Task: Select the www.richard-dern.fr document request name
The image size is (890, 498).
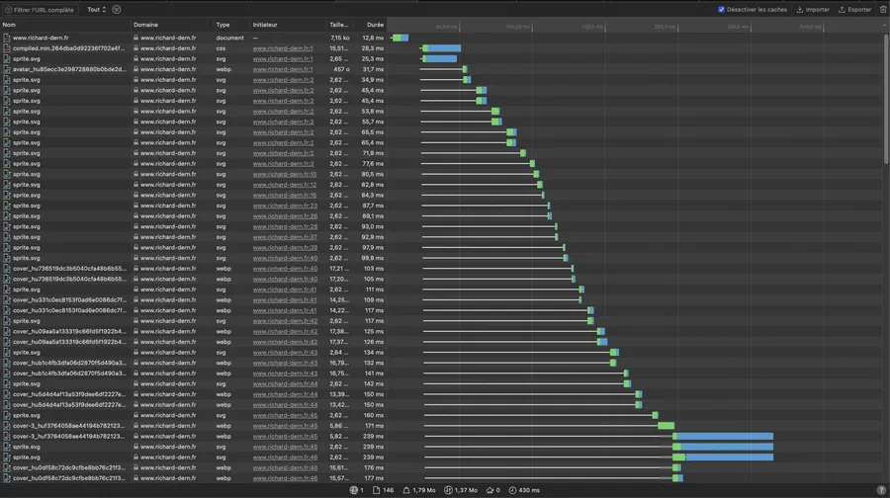Action: coord(41,38)
